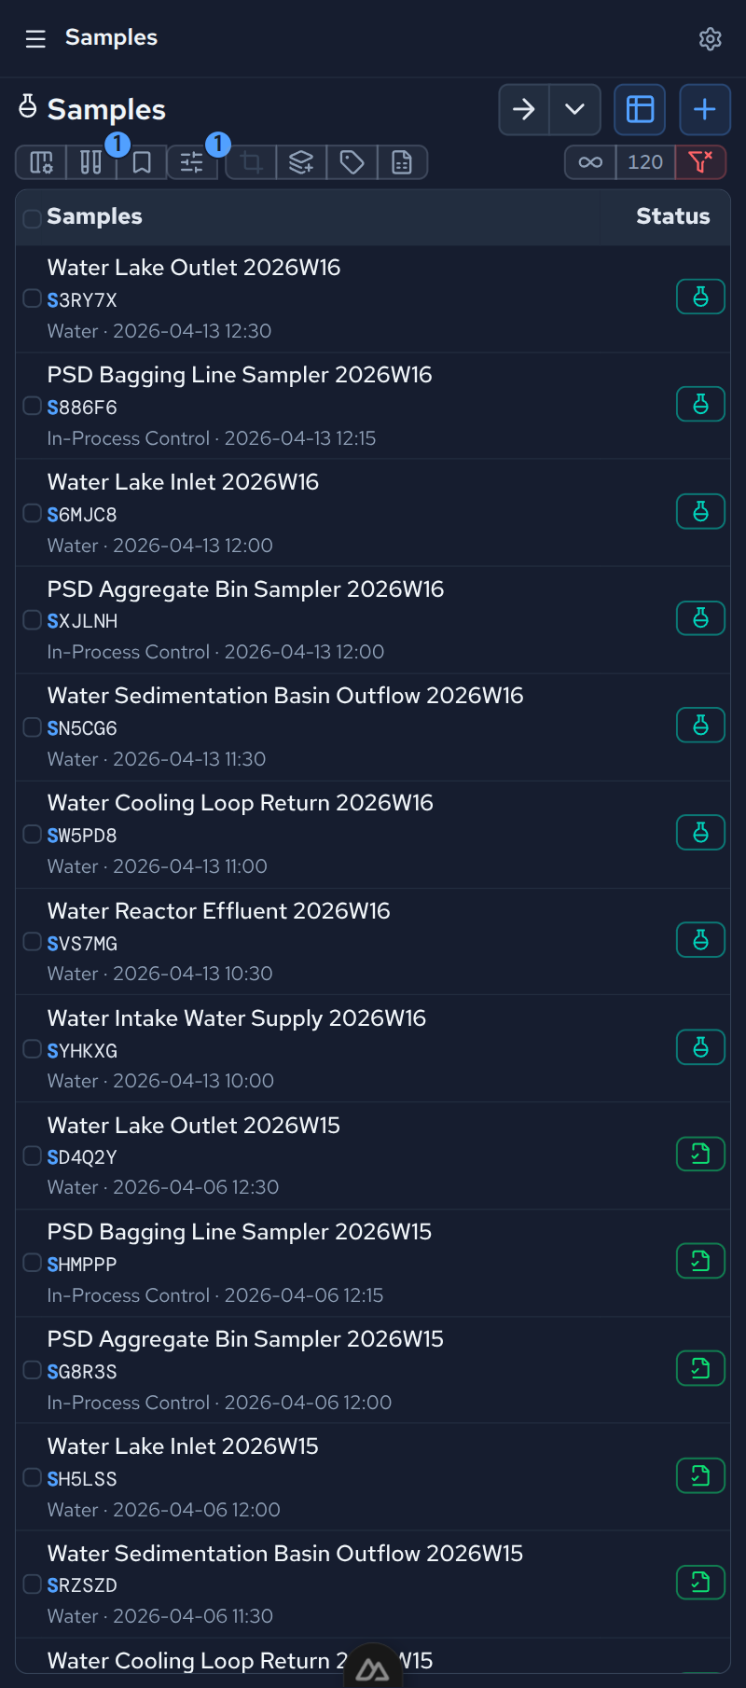The height and width of the screenshot is (1688, 746).
Task: Tick the select-all Samples header checkbox
Action: pyautogui.click(x=32, y=217)
